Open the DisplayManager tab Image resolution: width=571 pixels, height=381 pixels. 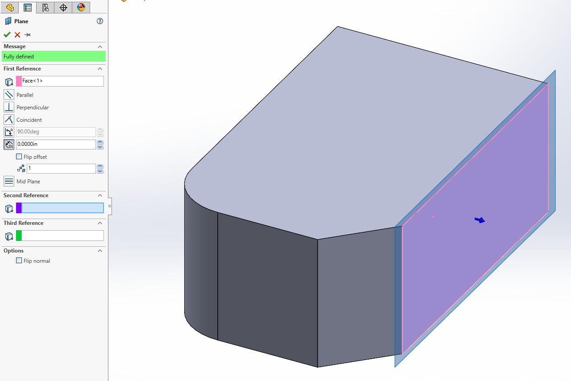pos(81,7)
